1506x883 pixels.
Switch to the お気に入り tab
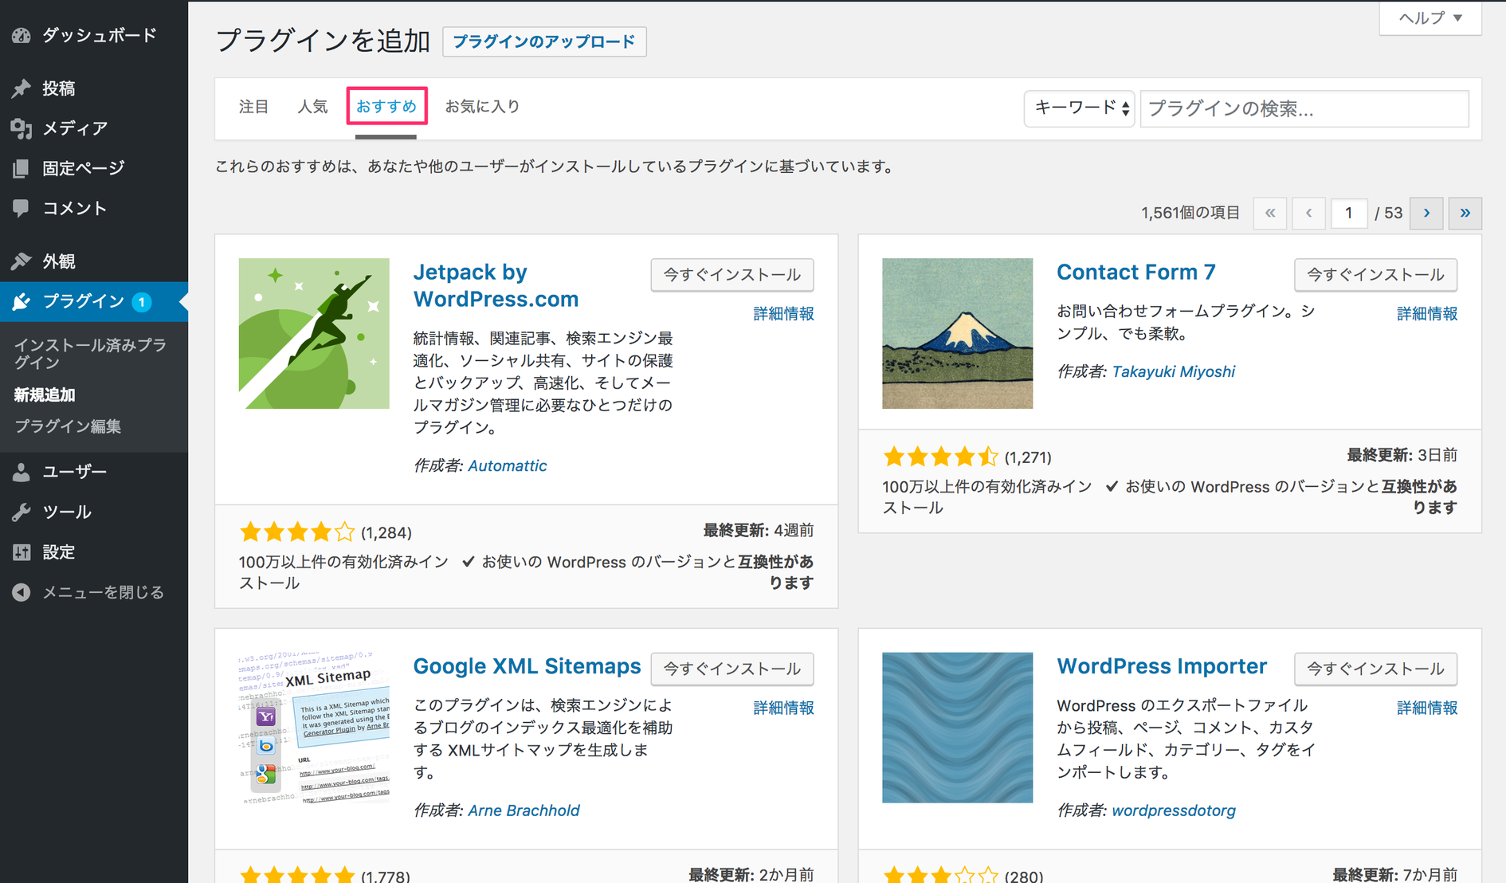482,107
